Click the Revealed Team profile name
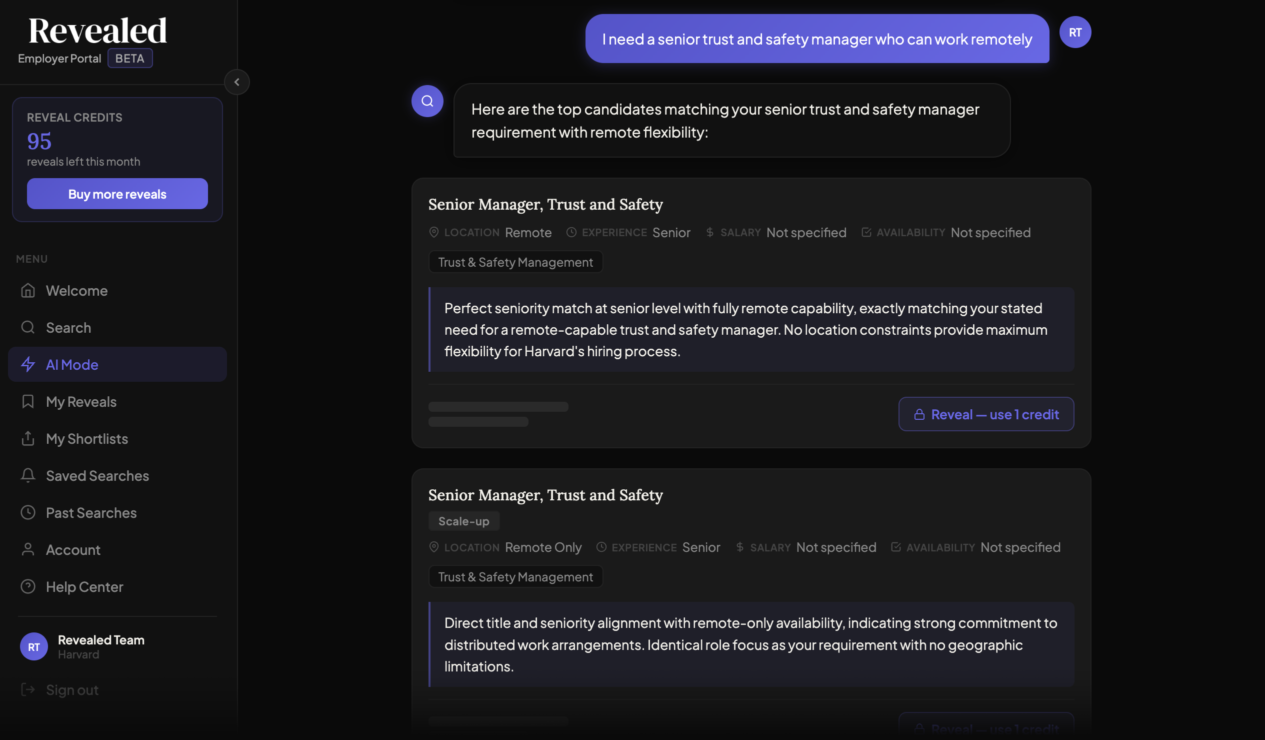The image size is (1265, 740). click(x=101, y=640)
